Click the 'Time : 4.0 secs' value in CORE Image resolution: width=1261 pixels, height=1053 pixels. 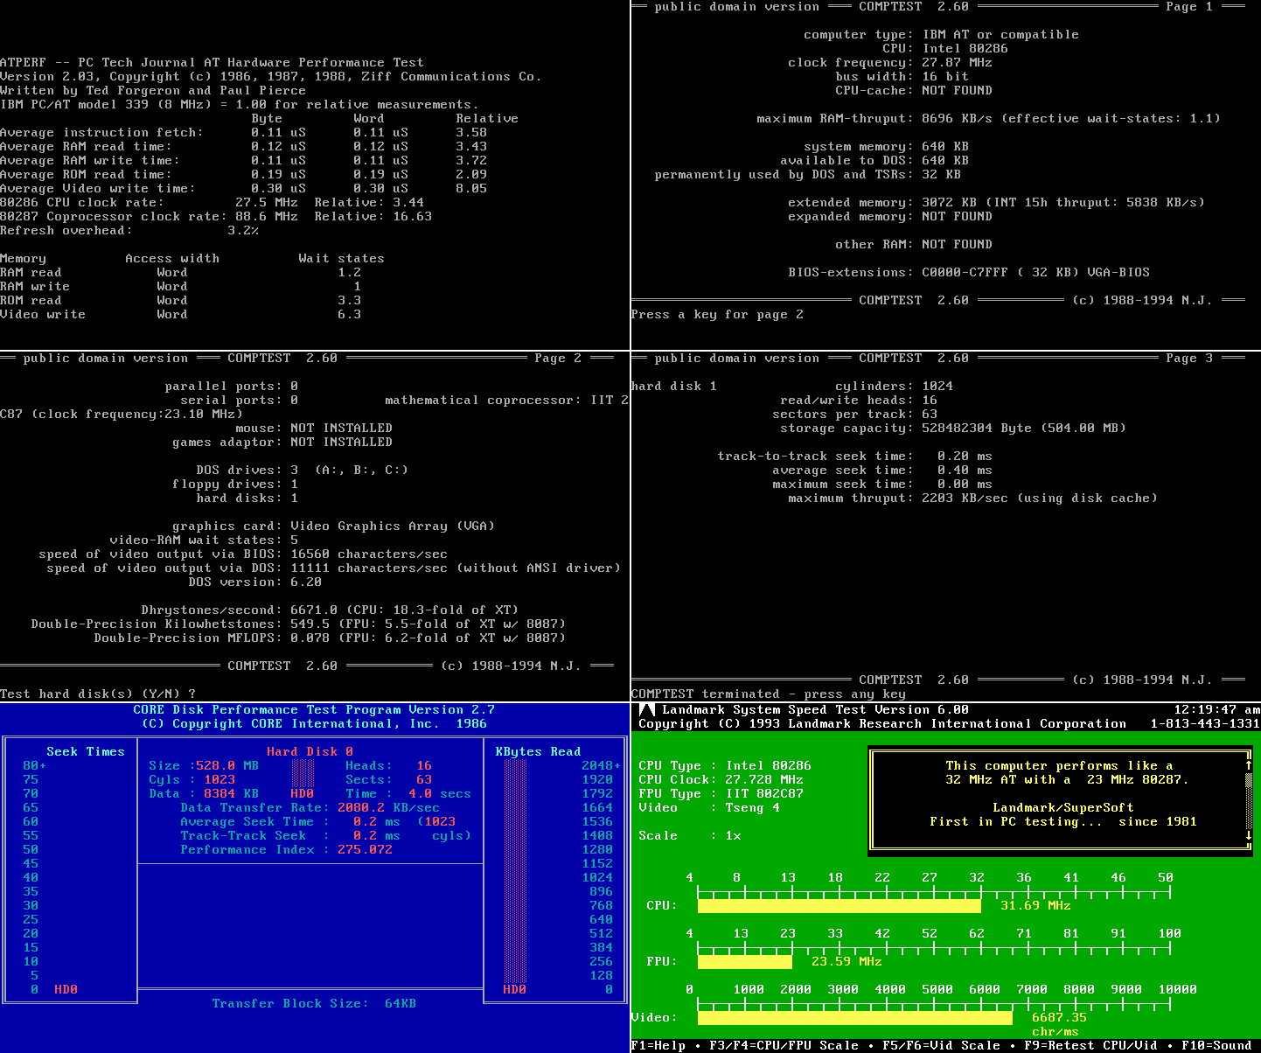point(408,793)
